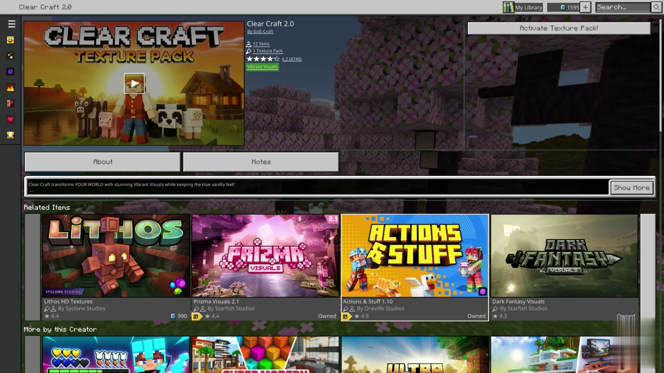Open the Ultra pack thumbnail
The width and height of the screenshot is (664, 373).
(415, 355)
